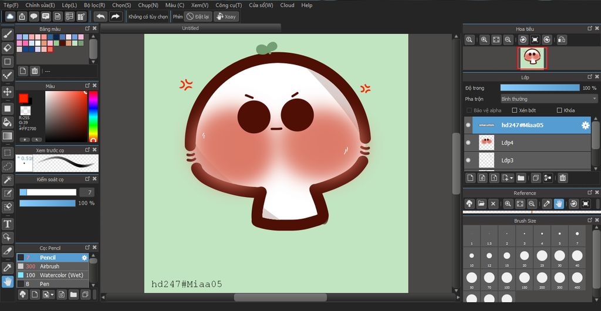Click the share/export icon in the top toolbar
Viewport: 601px width, 311px height.
click(x=22, y=16)
